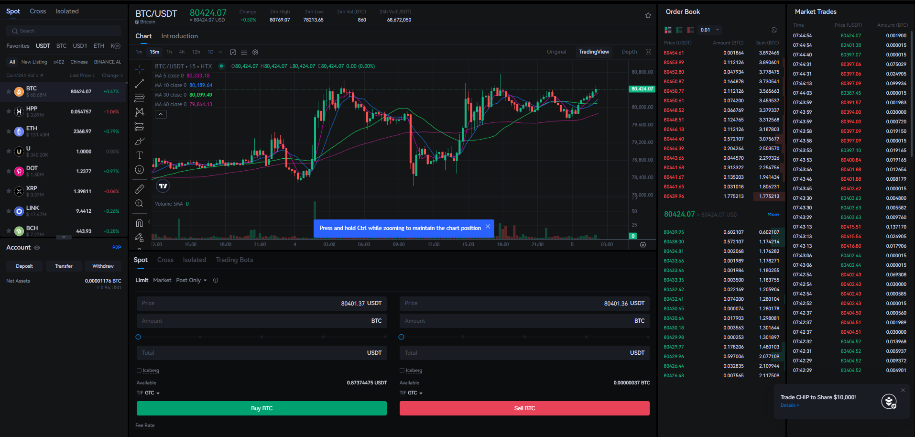Viewport: 915px width, 437px height.
Task: Select the 1h chart interval
Action: [x=169, y=52]
